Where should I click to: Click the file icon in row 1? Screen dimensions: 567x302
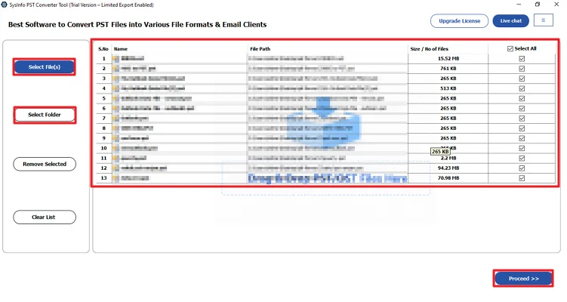point(116,59)
